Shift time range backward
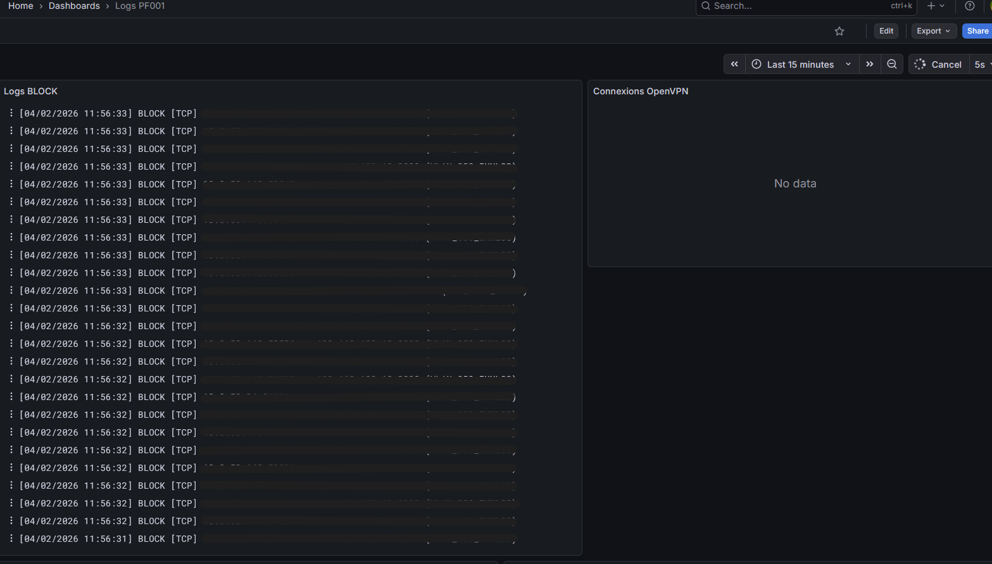The image size is (992, 564). [734, 64]
